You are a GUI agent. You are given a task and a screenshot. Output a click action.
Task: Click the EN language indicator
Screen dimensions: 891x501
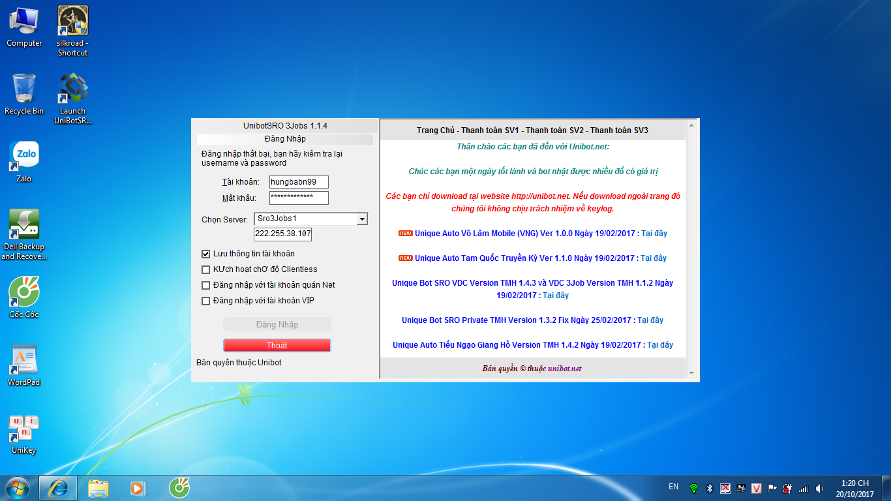(674, 487)
